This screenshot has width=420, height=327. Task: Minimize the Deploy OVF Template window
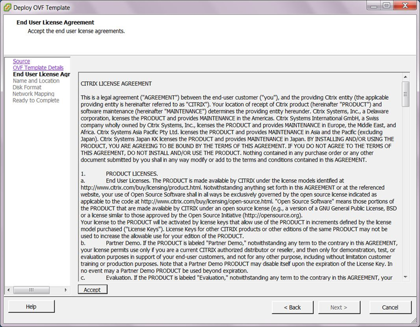[x=374, y=6]
